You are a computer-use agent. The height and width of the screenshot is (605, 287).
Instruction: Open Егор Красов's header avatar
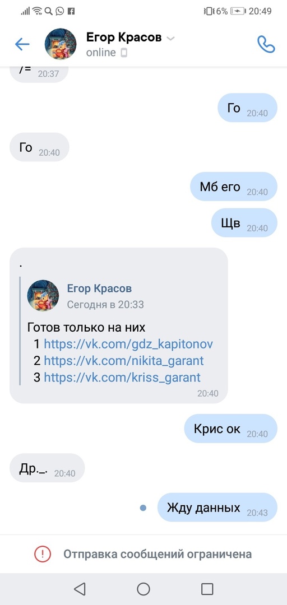(61, 44)
